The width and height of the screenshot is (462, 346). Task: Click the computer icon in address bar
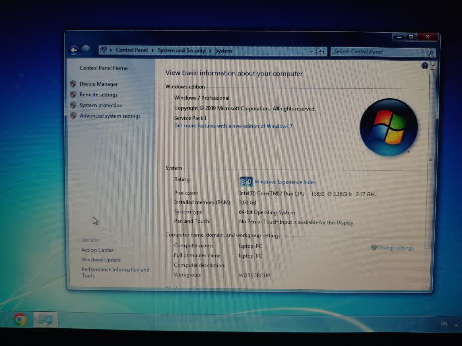pos(103,50)
